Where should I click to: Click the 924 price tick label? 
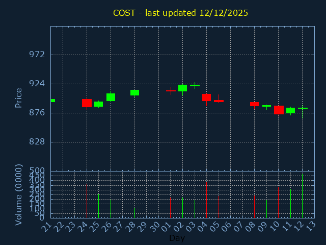point(37,84)
